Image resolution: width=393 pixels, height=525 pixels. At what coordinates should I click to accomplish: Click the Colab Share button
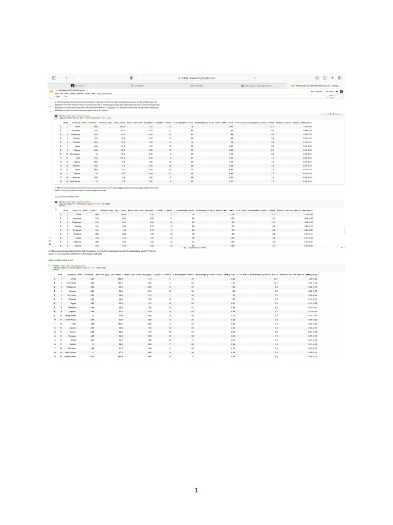(330, 91)
